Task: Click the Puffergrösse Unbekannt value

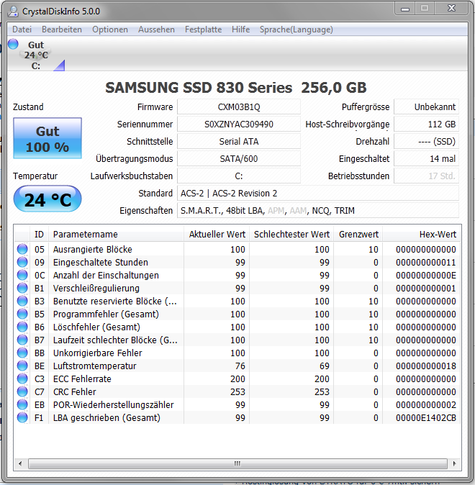Action: pyautogui.click(x=426, y=107)
